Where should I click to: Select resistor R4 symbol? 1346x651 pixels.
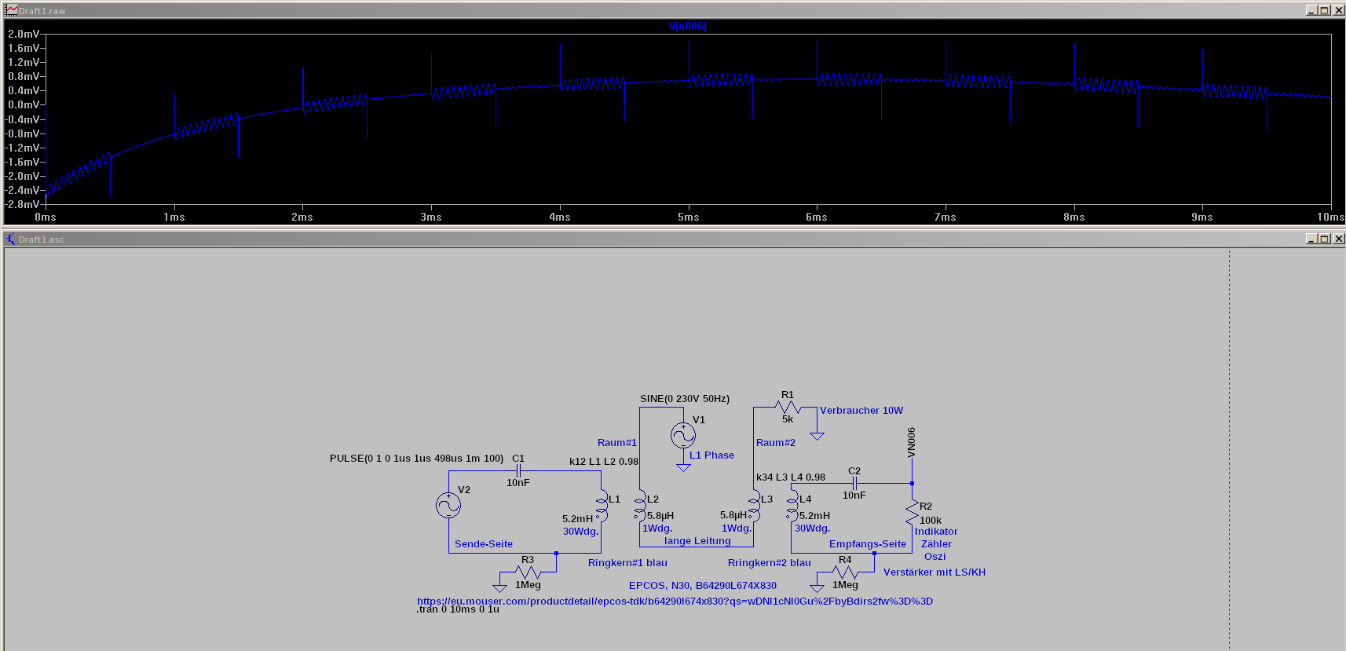coord(845,572)
